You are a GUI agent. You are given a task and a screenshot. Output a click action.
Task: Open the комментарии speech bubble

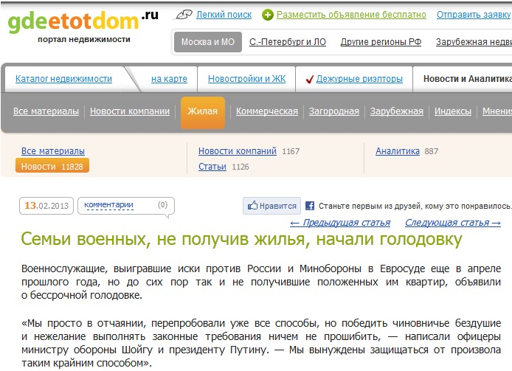(125, 205)
